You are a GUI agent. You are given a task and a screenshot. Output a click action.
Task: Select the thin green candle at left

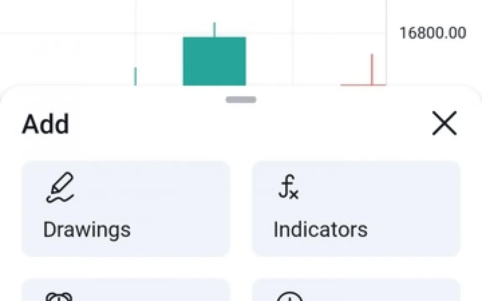click(x=135, y=77)
